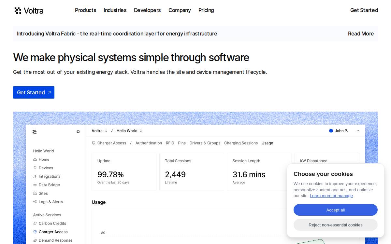Open the Developers menu
391x244 pixels.
(x=147, y=10)
